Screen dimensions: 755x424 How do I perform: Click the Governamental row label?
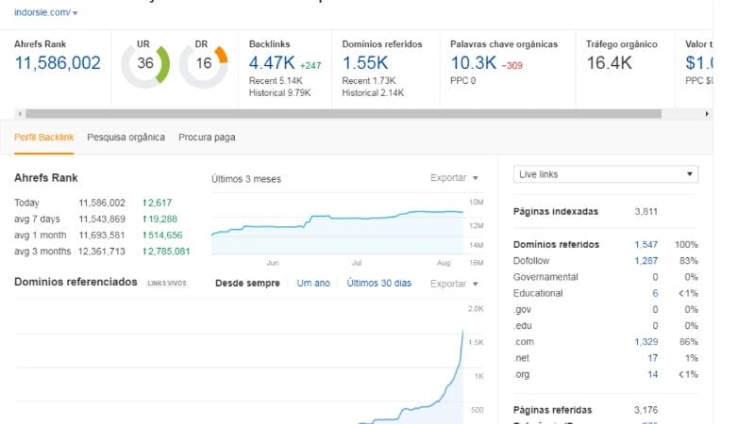(545, 277)
